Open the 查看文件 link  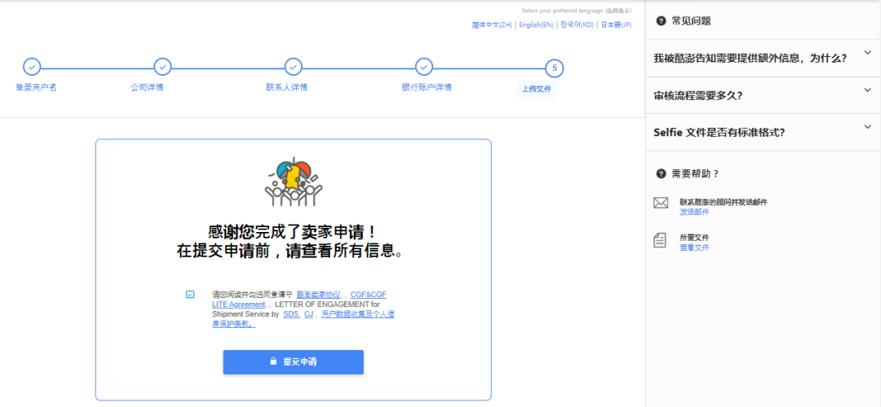pos(694,247)
